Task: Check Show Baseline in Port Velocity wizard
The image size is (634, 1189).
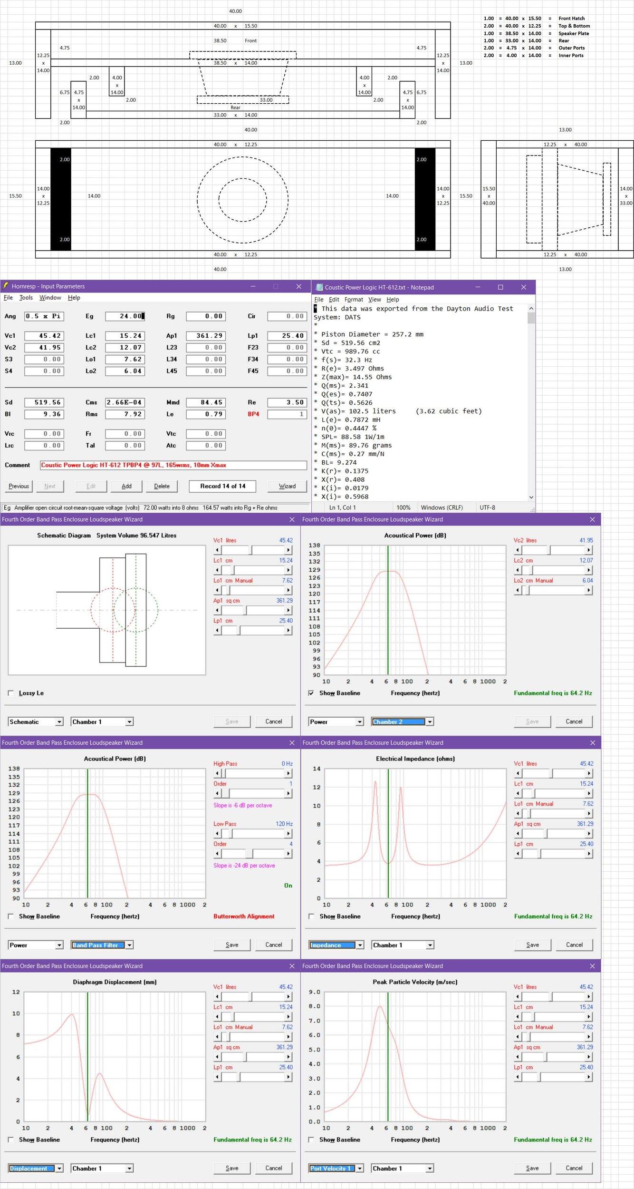Action: [x=311, y=1140]
